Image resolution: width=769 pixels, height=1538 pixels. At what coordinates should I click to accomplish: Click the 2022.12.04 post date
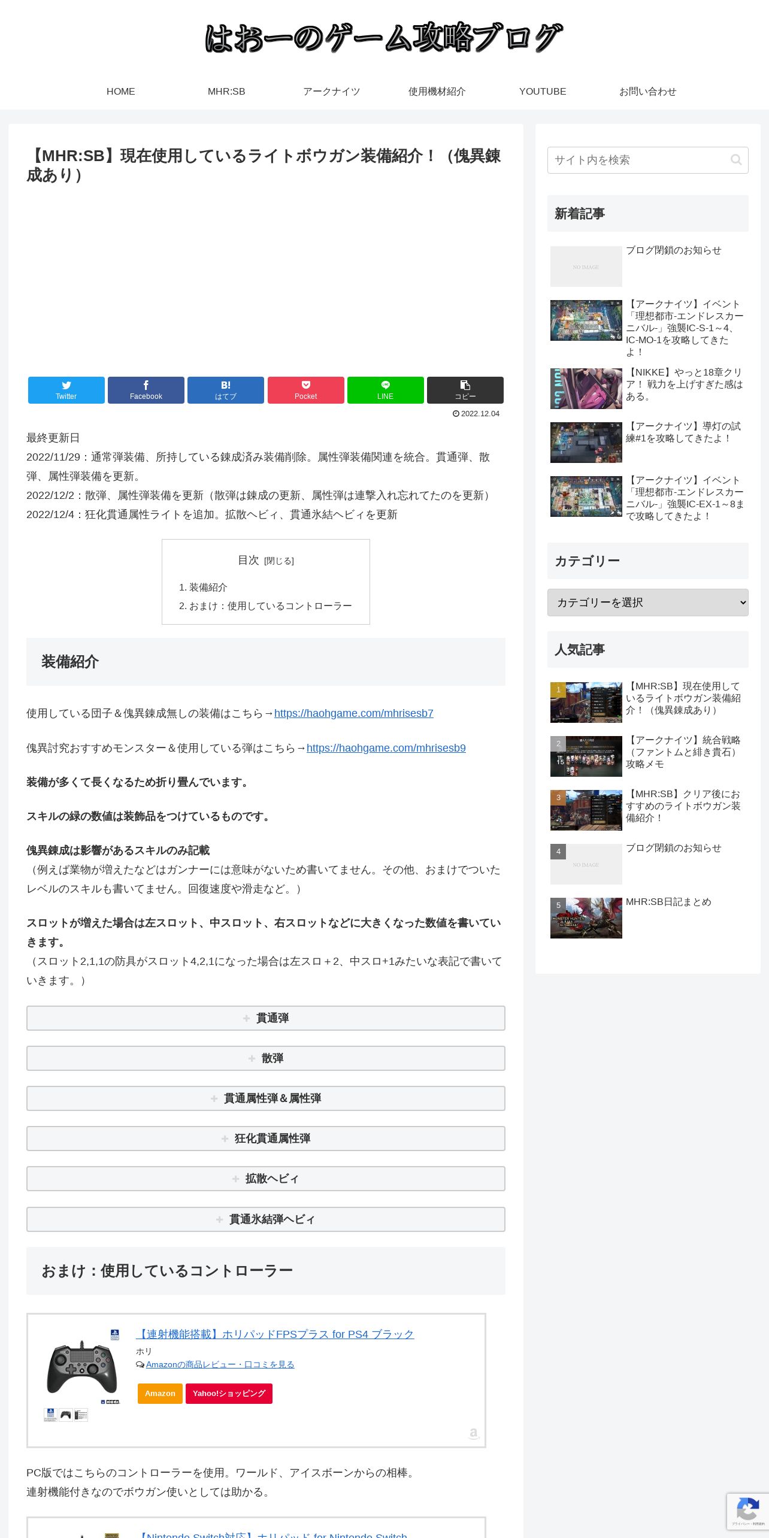tap(476, 414)
